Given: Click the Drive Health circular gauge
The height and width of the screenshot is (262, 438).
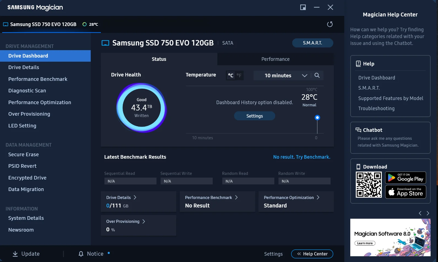Looking at the screenshot, I should [142, 108].
